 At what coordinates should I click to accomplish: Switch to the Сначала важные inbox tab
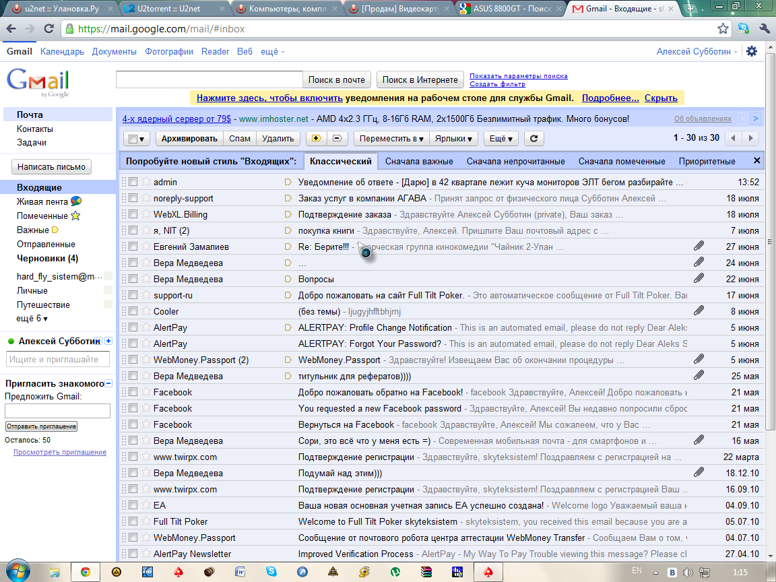coord(418,161)
